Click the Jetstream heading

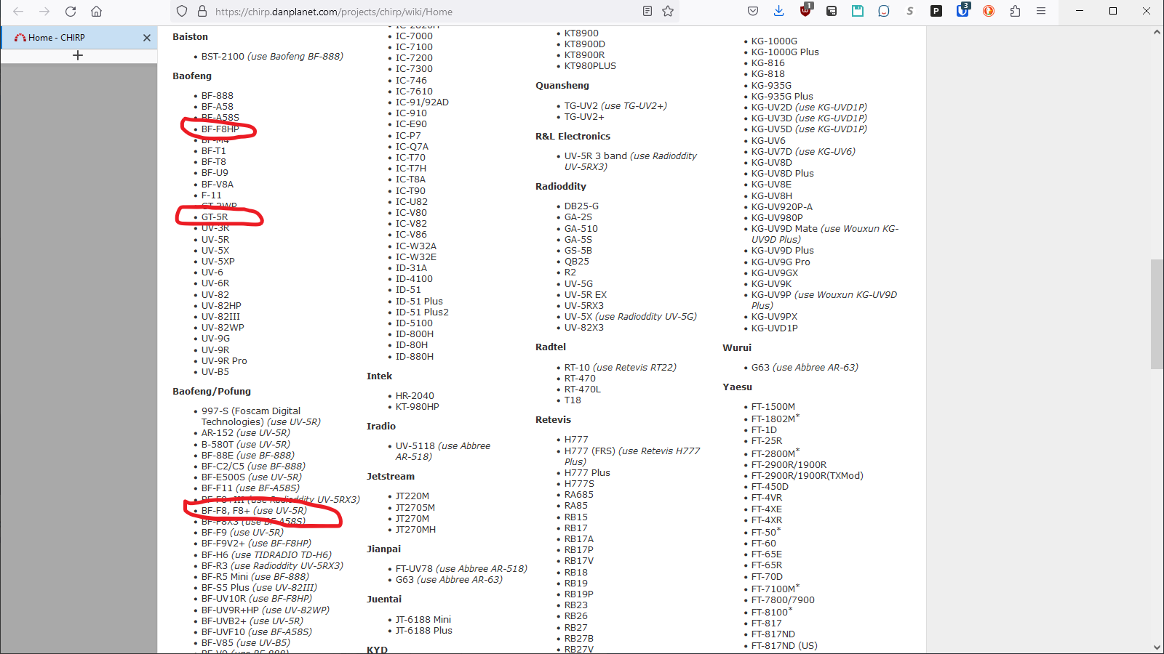pos(391,477)
